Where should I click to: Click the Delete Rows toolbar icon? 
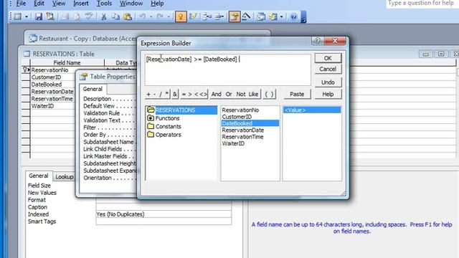click(x=219, y=16)
